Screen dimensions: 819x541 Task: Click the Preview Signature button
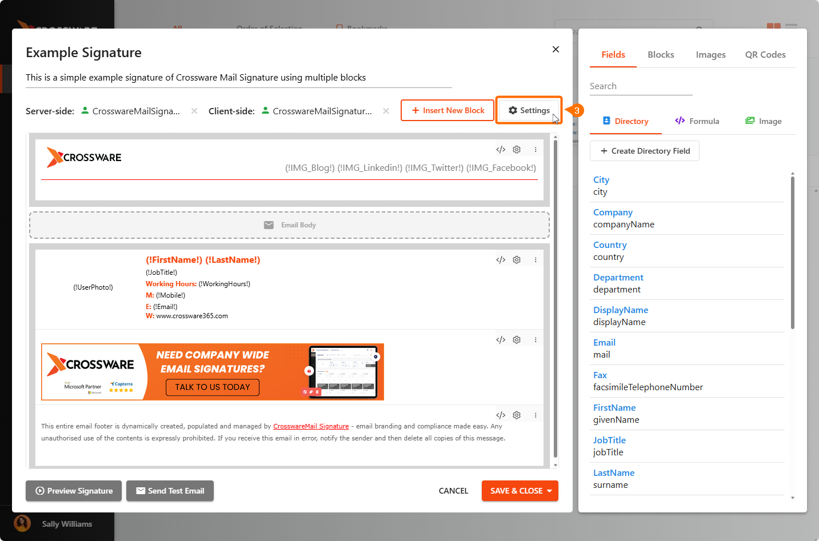point(74,491)
